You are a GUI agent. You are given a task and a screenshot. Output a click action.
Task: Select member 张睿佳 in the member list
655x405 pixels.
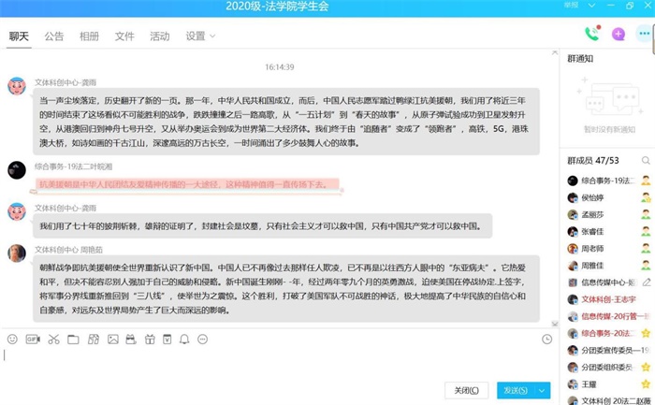[609, 232]
